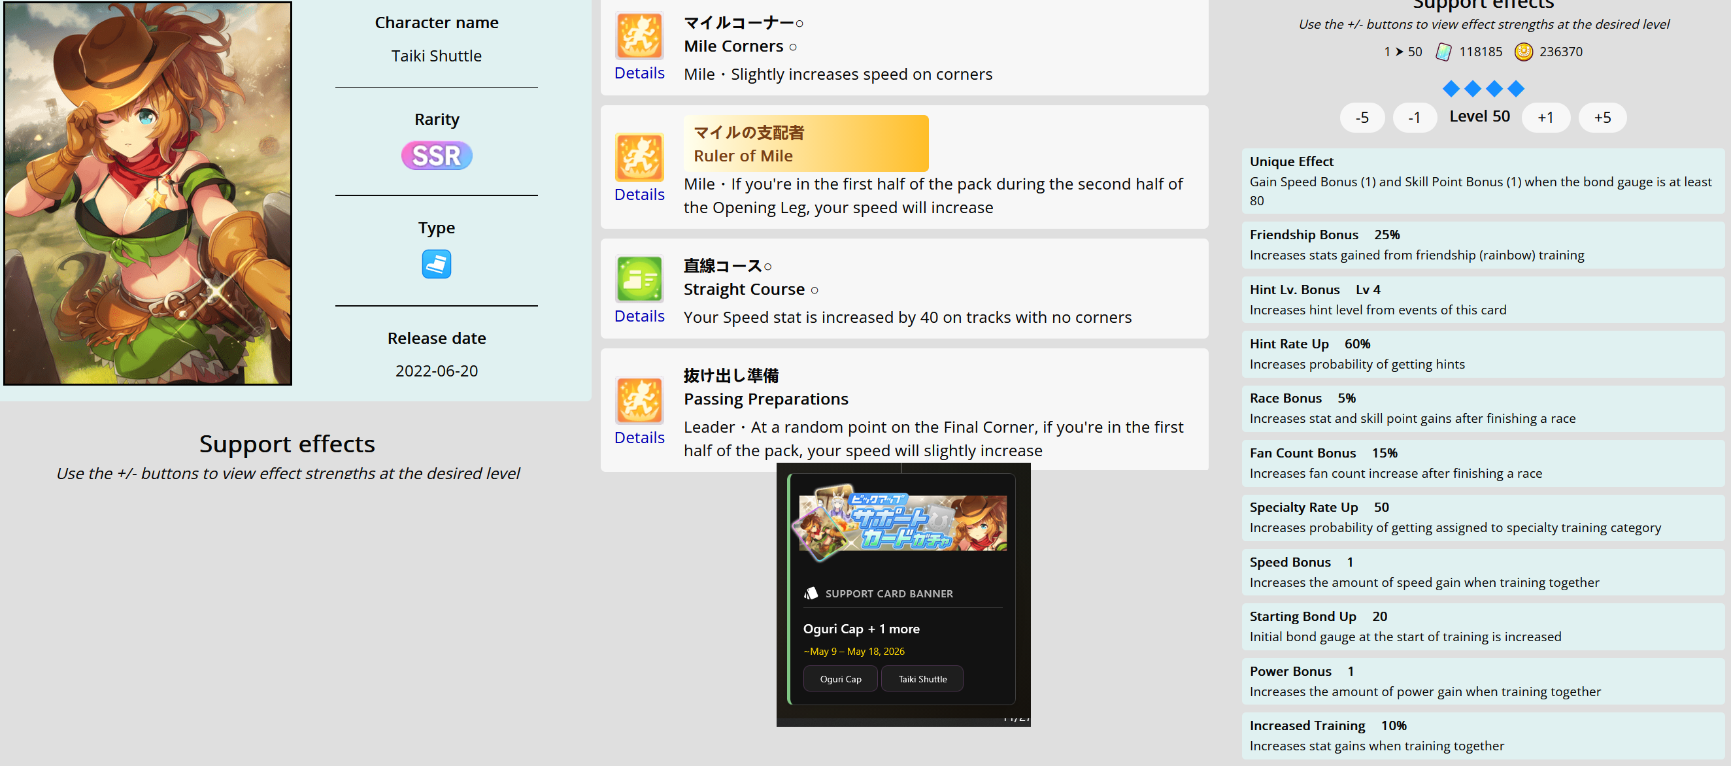Image resolution: width=1731 pixels, height=766 pixels.
Task: Click the gold coin cost icon
Action: [1522, 52]
